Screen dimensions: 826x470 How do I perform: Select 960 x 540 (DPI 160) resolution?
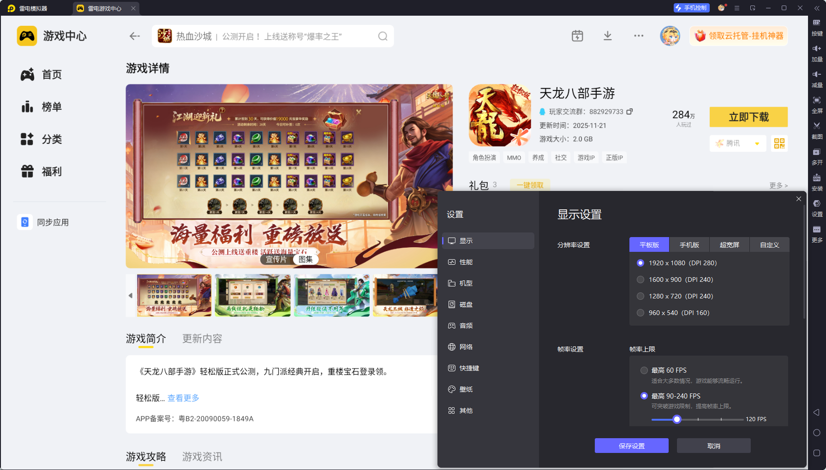[x=640, y=312]
